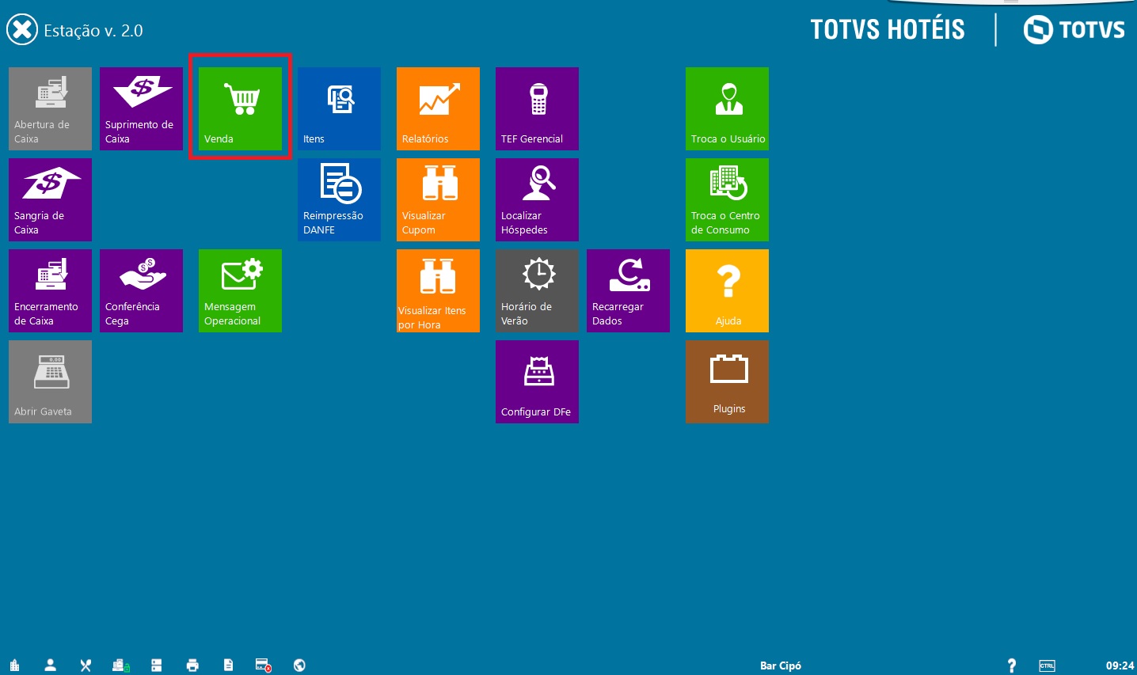This screenshot has width=1137, height=675.
Task: Open the Suprimento de Caixa tile
Action: 141,108
